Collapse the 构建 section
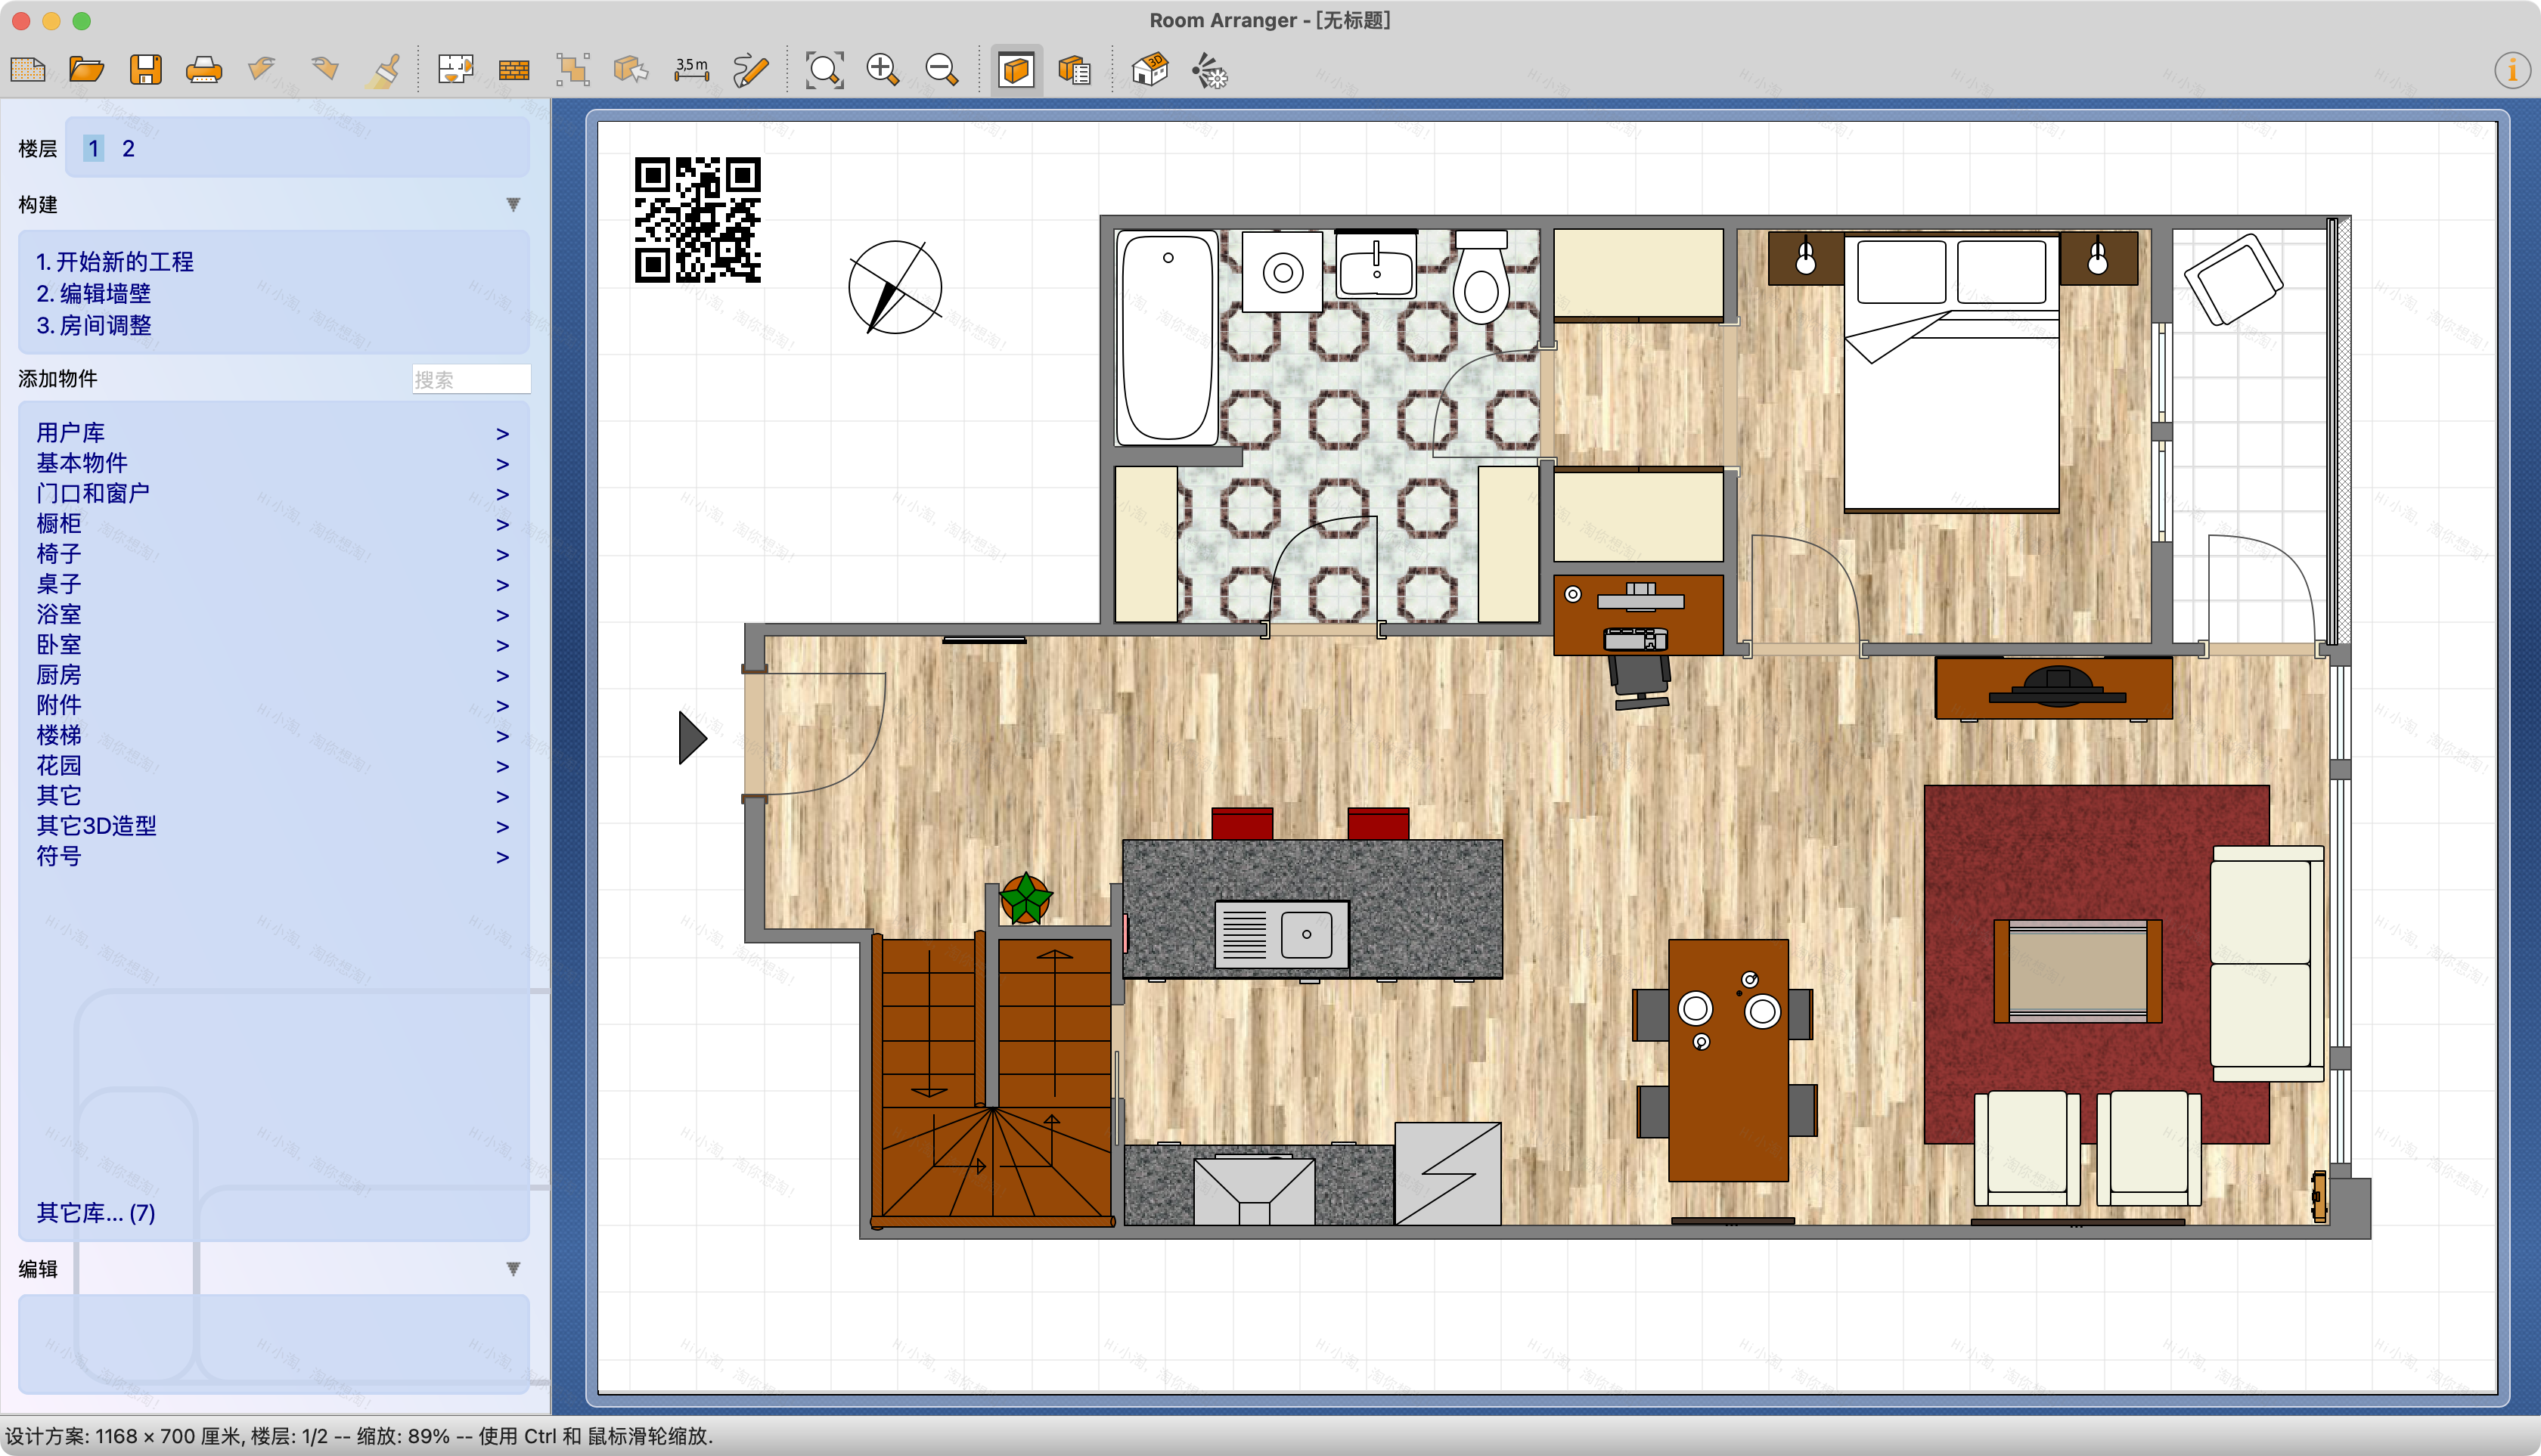The height and width of the screenshot is (1456, 2541). point(512,204)
